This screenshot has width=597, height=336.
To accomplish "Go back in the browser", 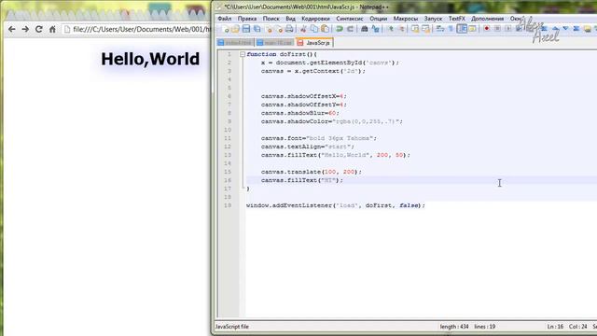I will 12,29.
